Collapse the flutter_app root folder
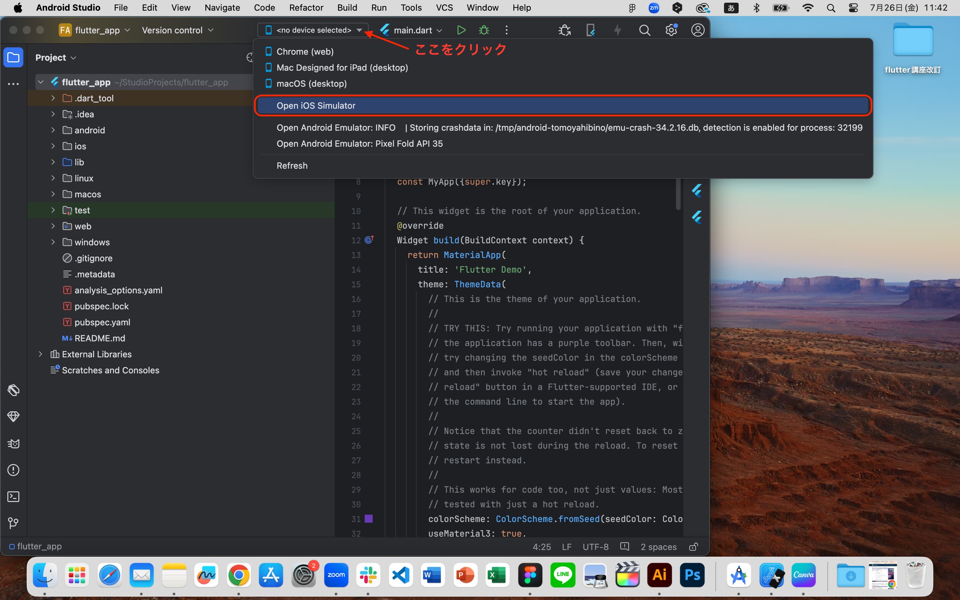Image resolution: width=960 pixels, height=600 pixels. coord(40,82)
